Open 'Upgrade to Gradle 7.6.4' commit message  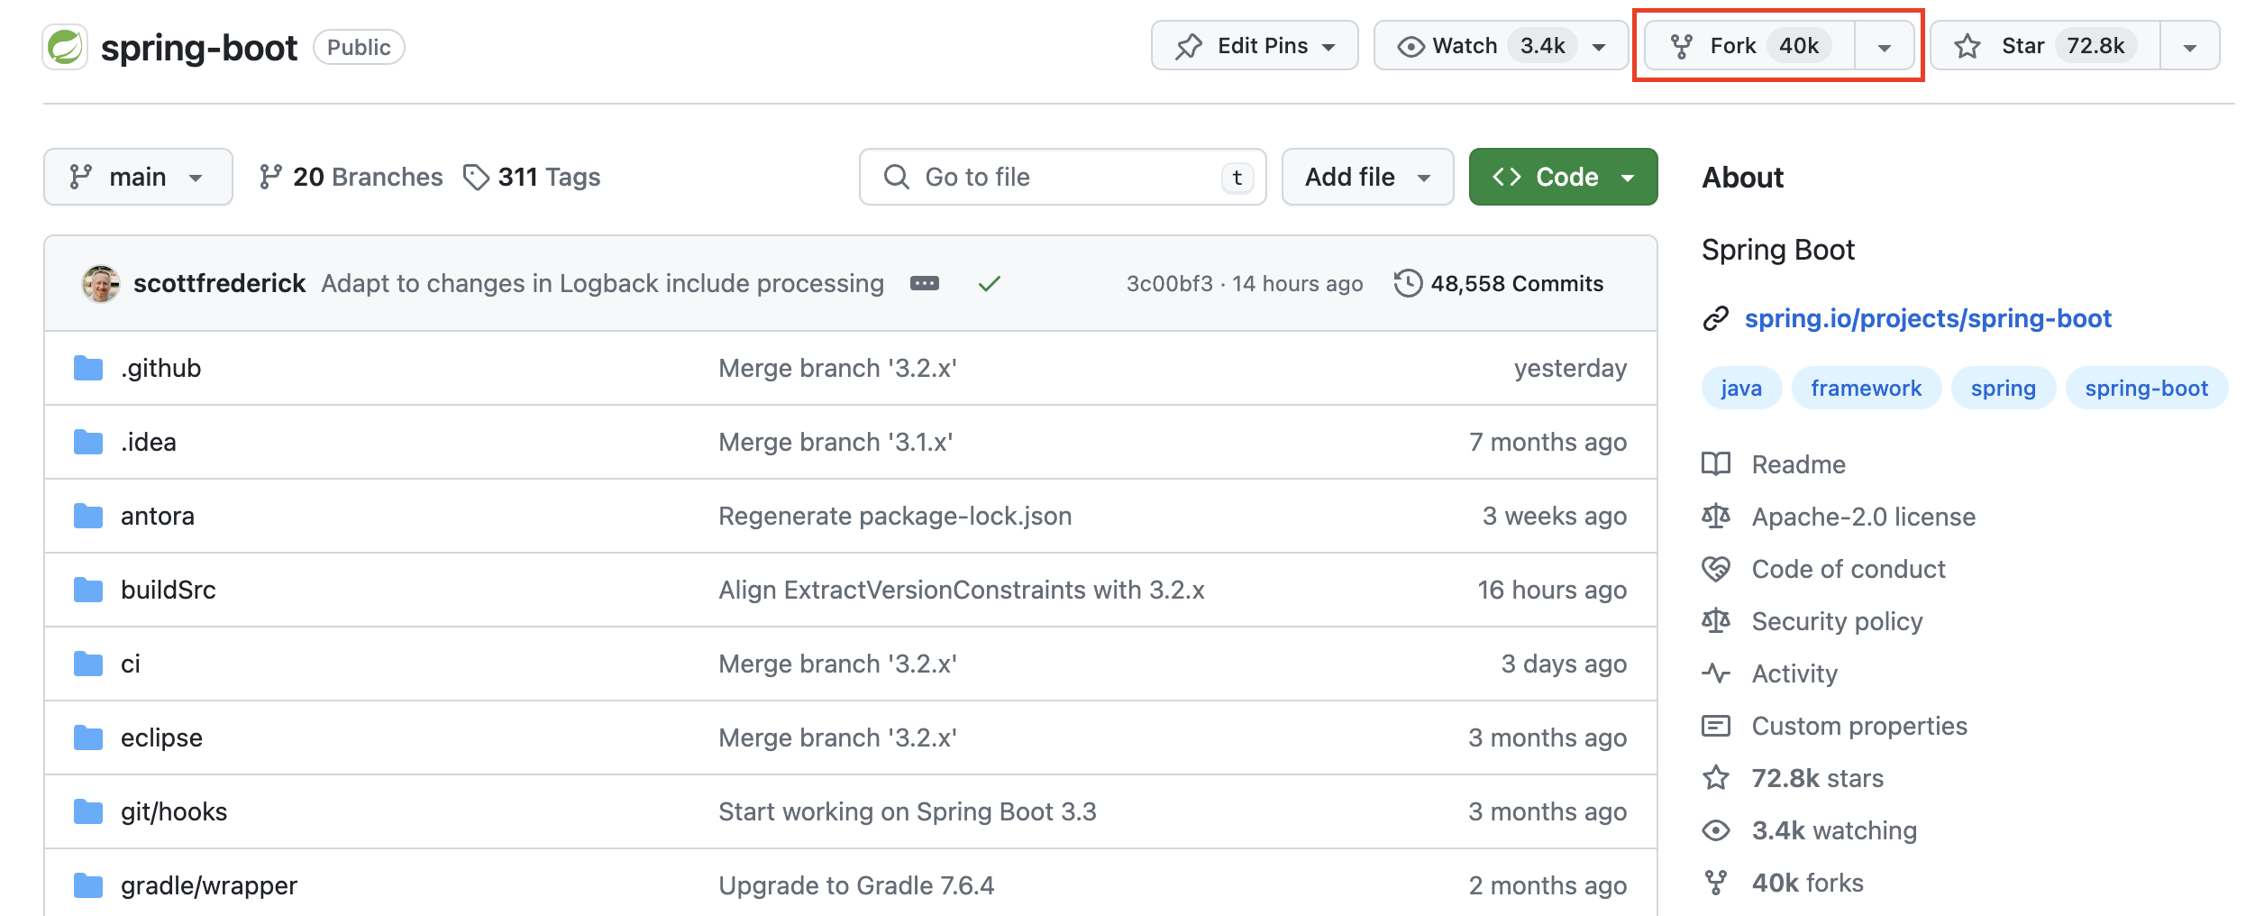pos(856,885)
